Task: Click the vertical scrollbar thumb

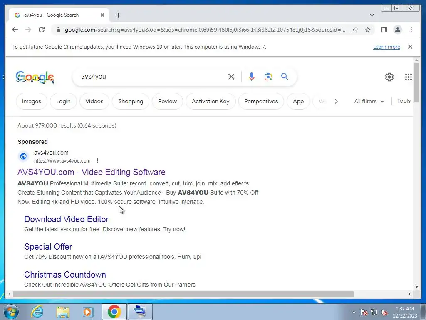Action: [416, 82]
